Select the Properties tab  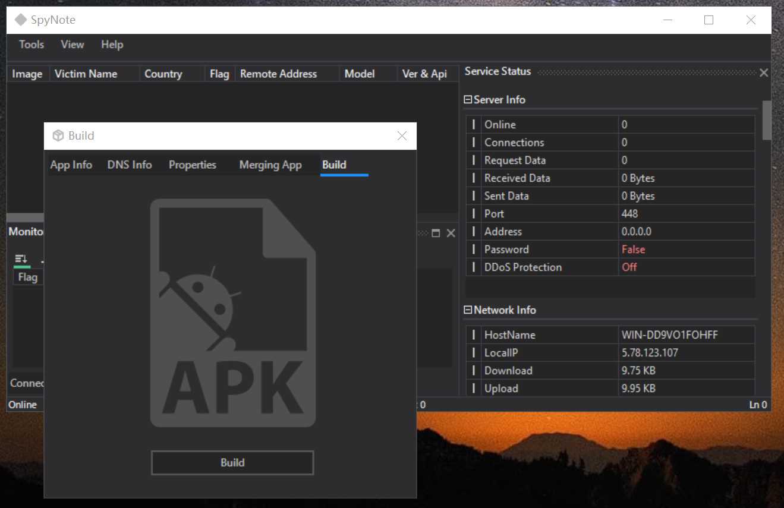(193, 165)
